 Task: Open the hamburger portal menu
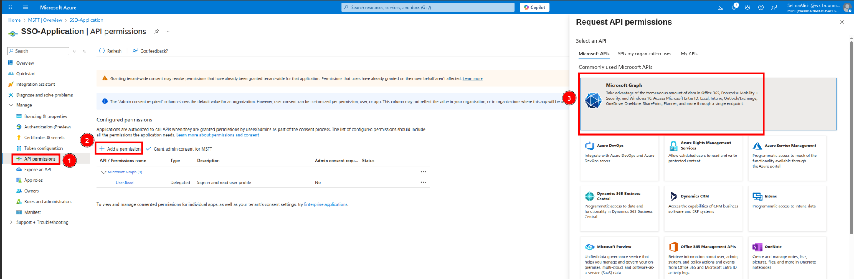point(25,7)
